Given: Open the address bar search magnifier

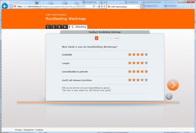Looking at the screenshot, I should pyautogui.click(x=94, y=6).
